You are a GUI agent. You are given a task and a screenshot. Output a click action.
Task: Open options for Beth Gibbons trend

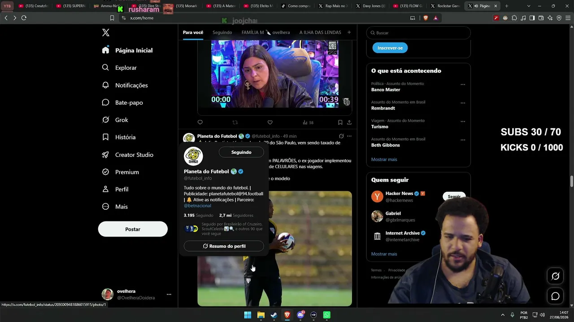pyautogui.click(x=463, y=140)
